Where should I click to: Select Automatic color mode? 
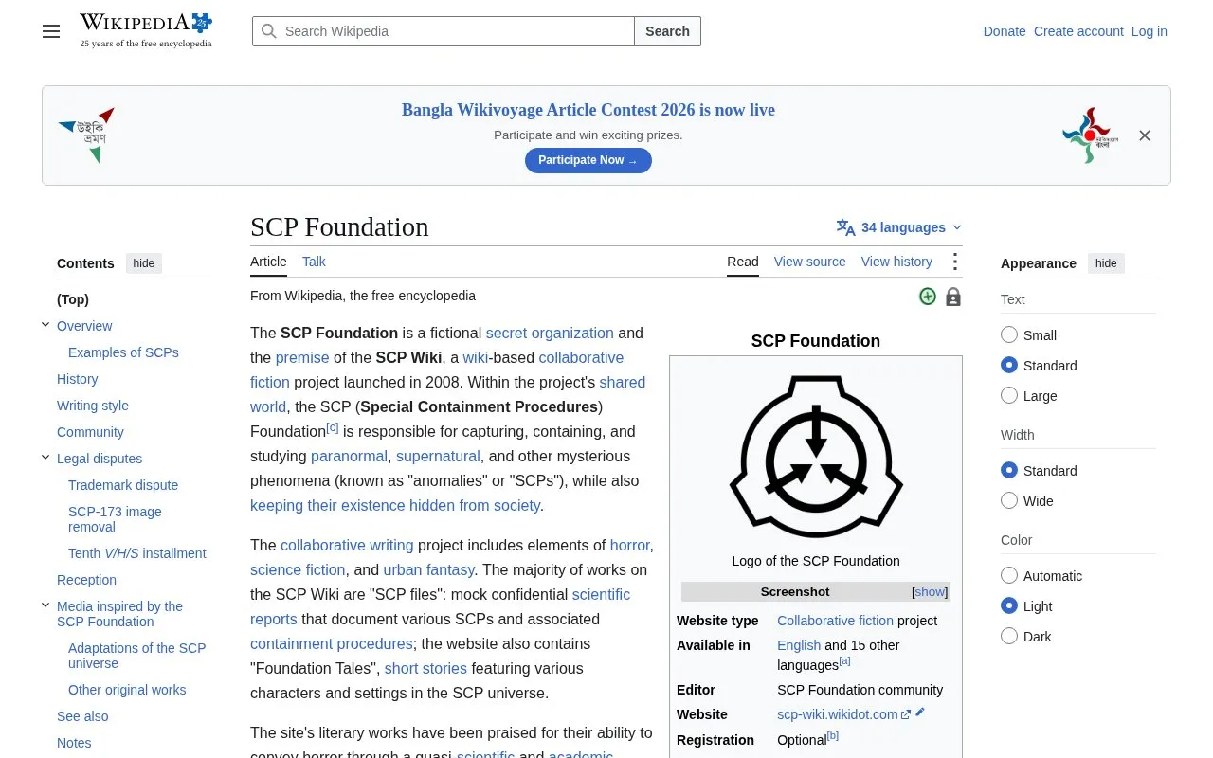[1009, 575]
